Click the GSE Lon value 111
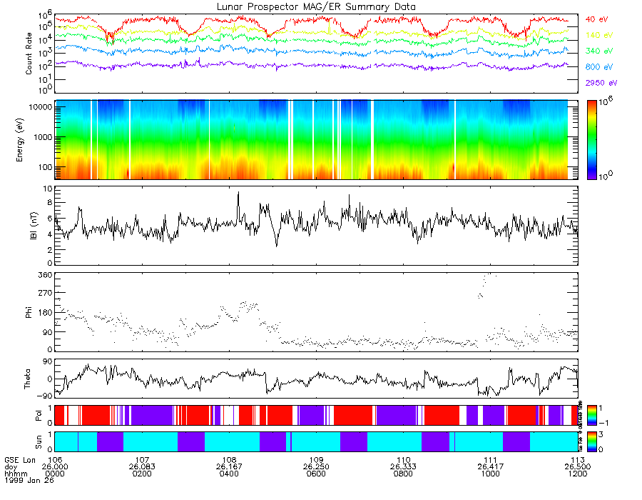 click(491, 460)
